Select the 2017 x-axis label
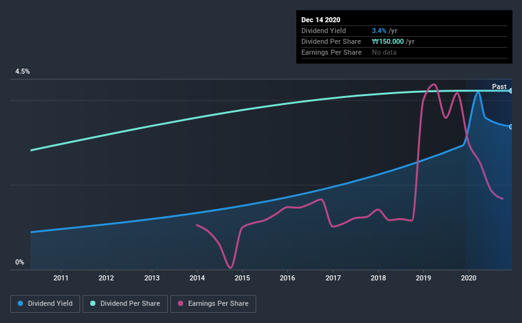522x323 pixels. pos(333,278)
